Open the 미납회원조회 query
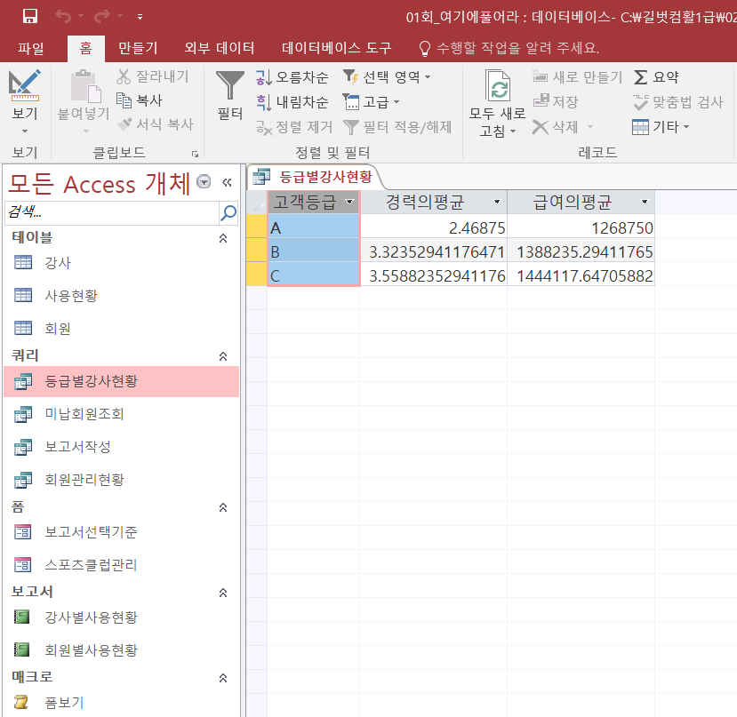Screen dimensions: 737x717 coord(84,414)
